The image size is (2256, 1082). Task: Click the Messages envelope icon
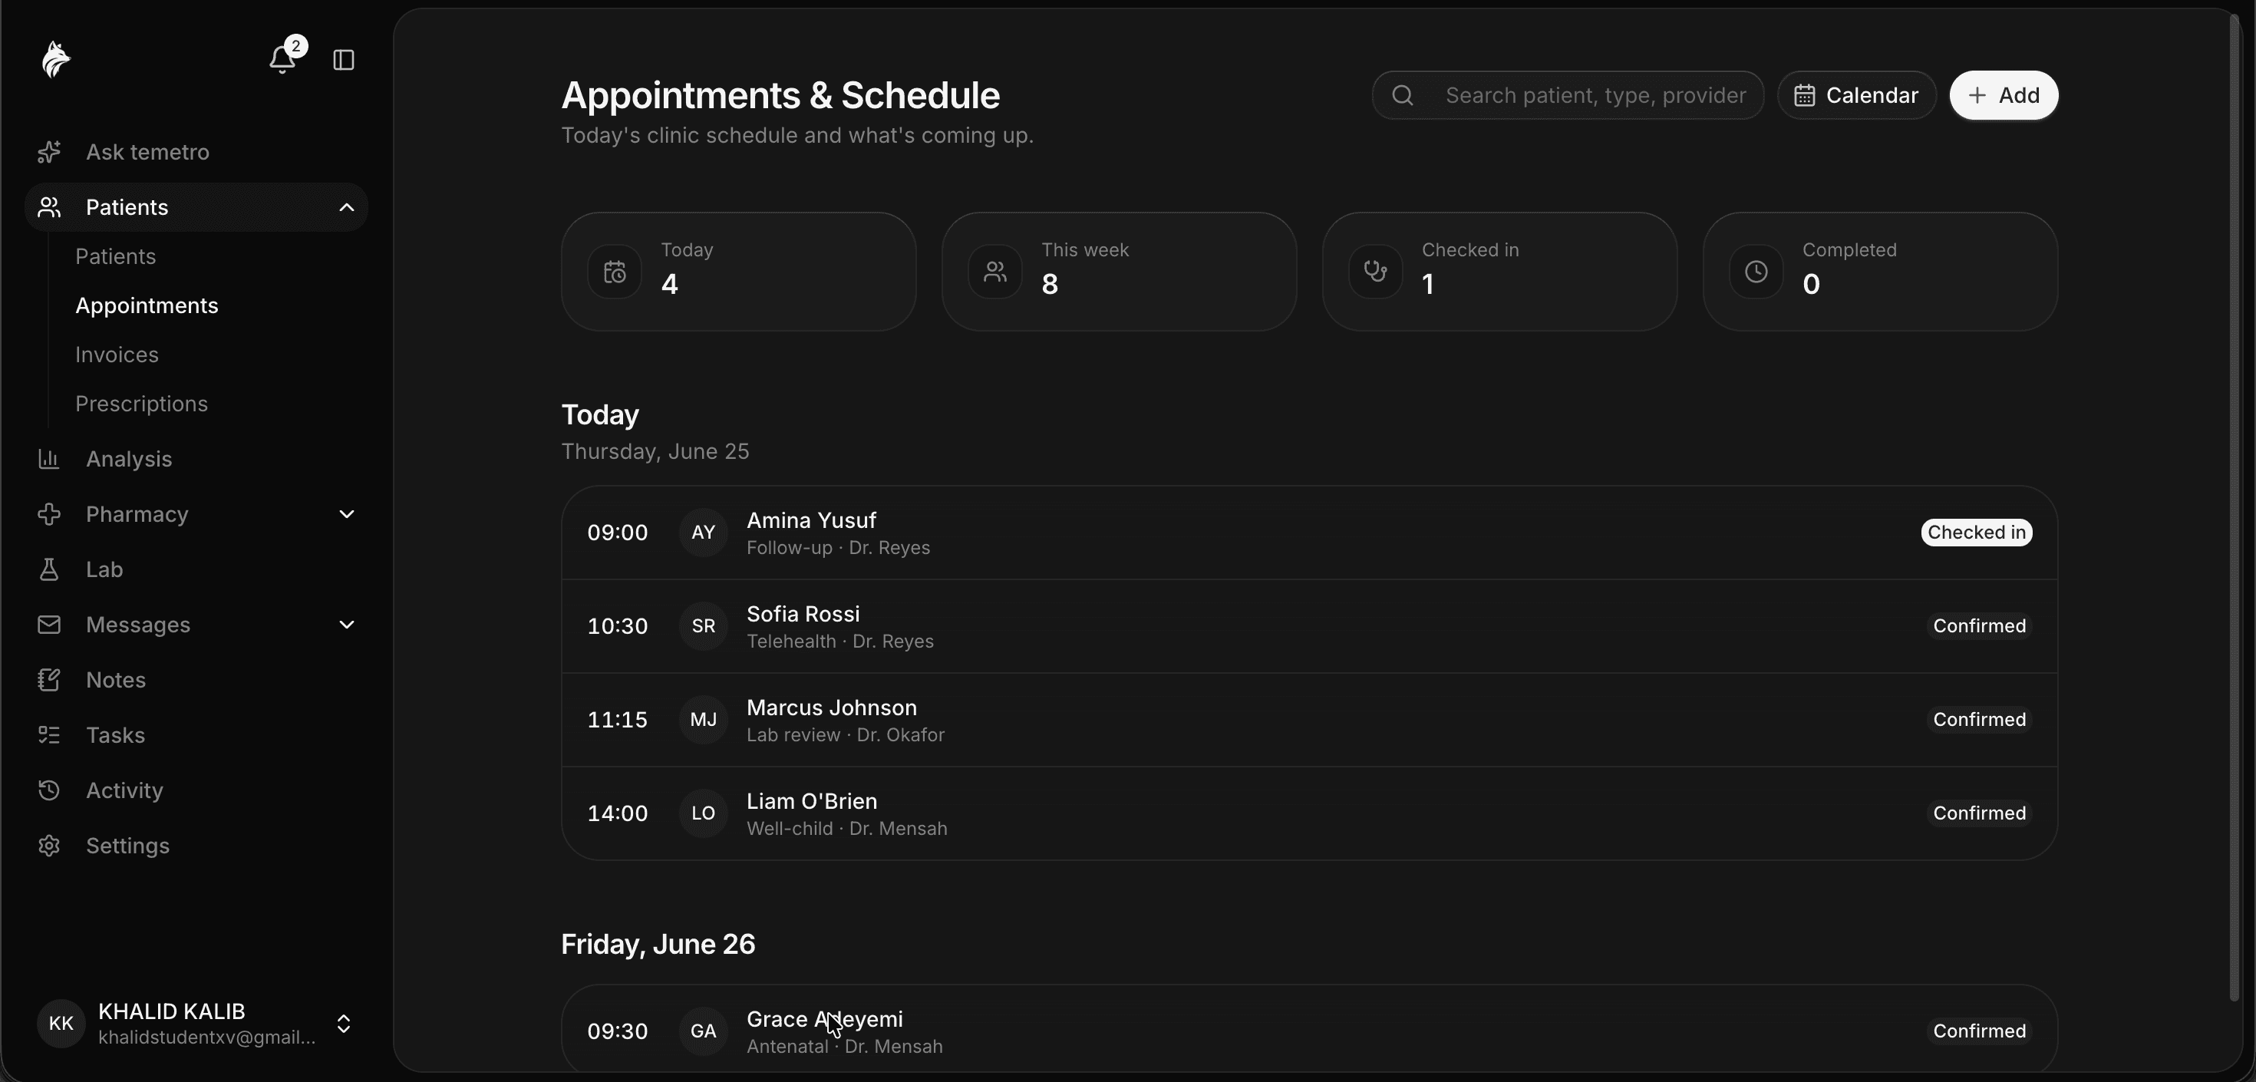pos(49,624)
